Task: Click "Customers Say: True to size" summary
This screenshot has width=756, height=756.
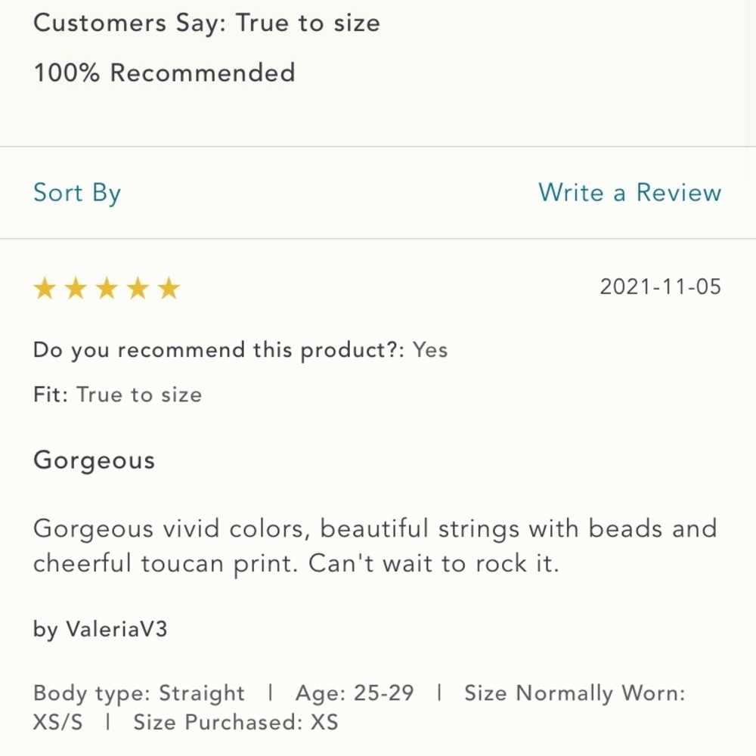Action: pos(206,23)
